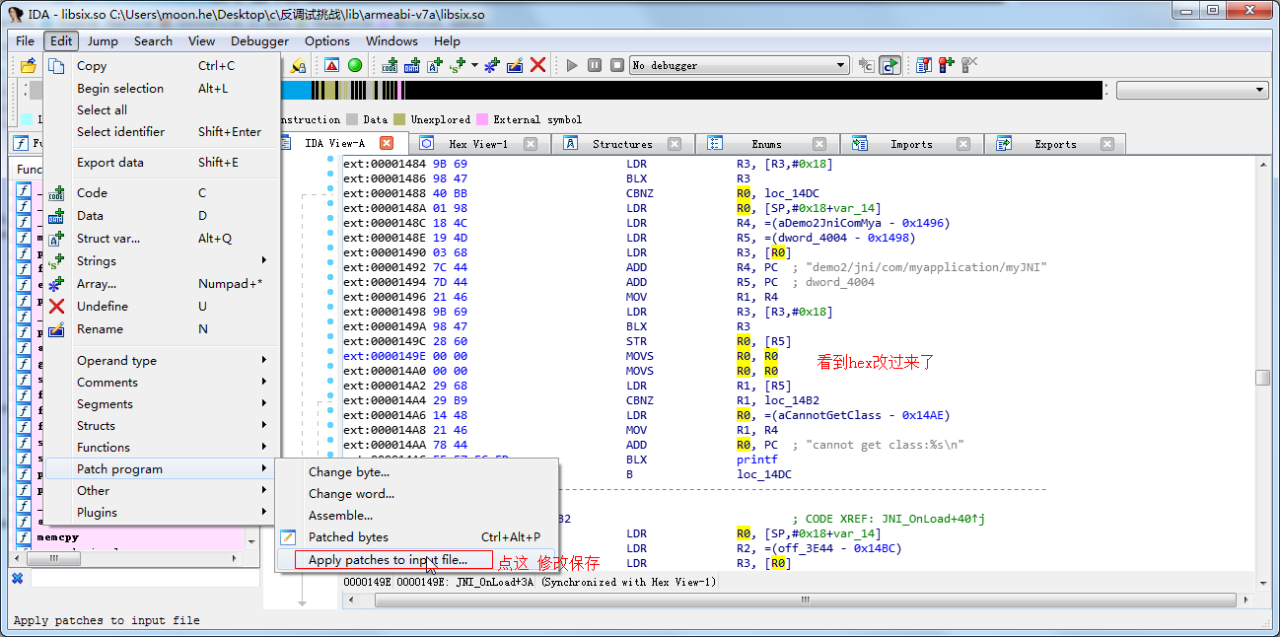The width and height of the screenshot is (1280, 637).
Task: Expand the Operand type submenu
Action: 162,360
